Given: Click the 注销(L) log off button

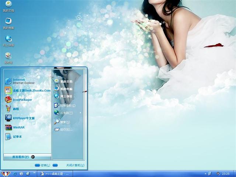Looking at the screenshot, I should tap(42, 165).
